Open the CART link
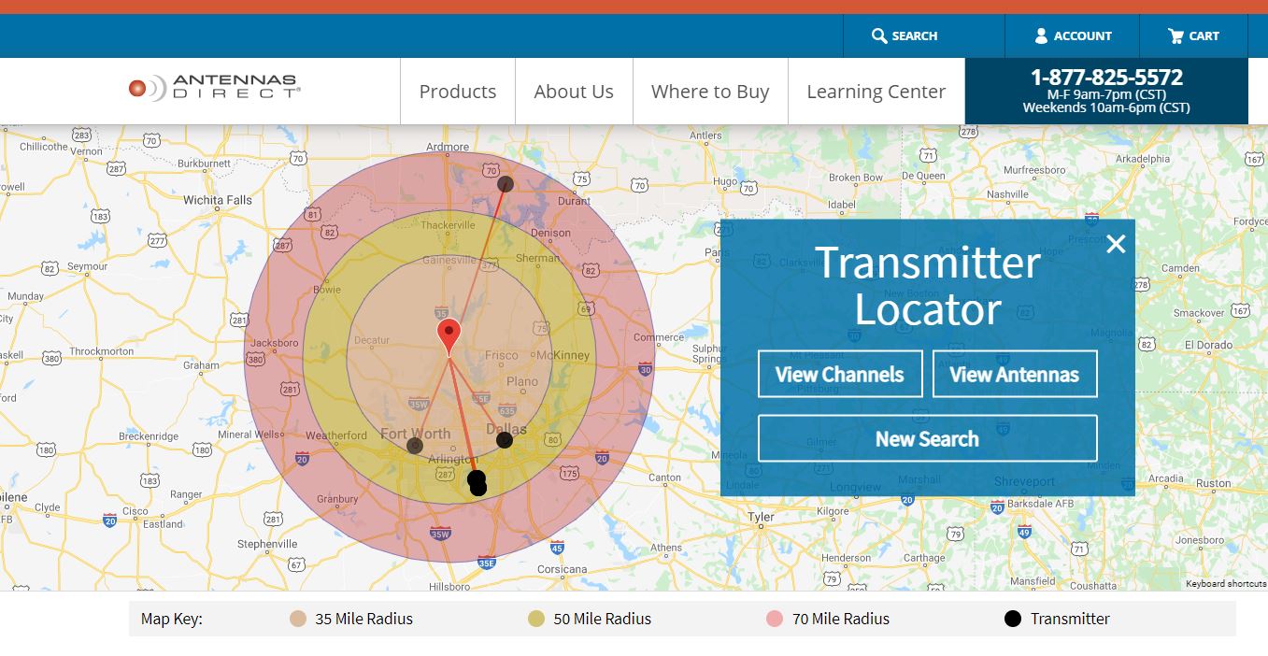The height and width of the screenshot is (656, 1268). click(x=1194, y=36)
